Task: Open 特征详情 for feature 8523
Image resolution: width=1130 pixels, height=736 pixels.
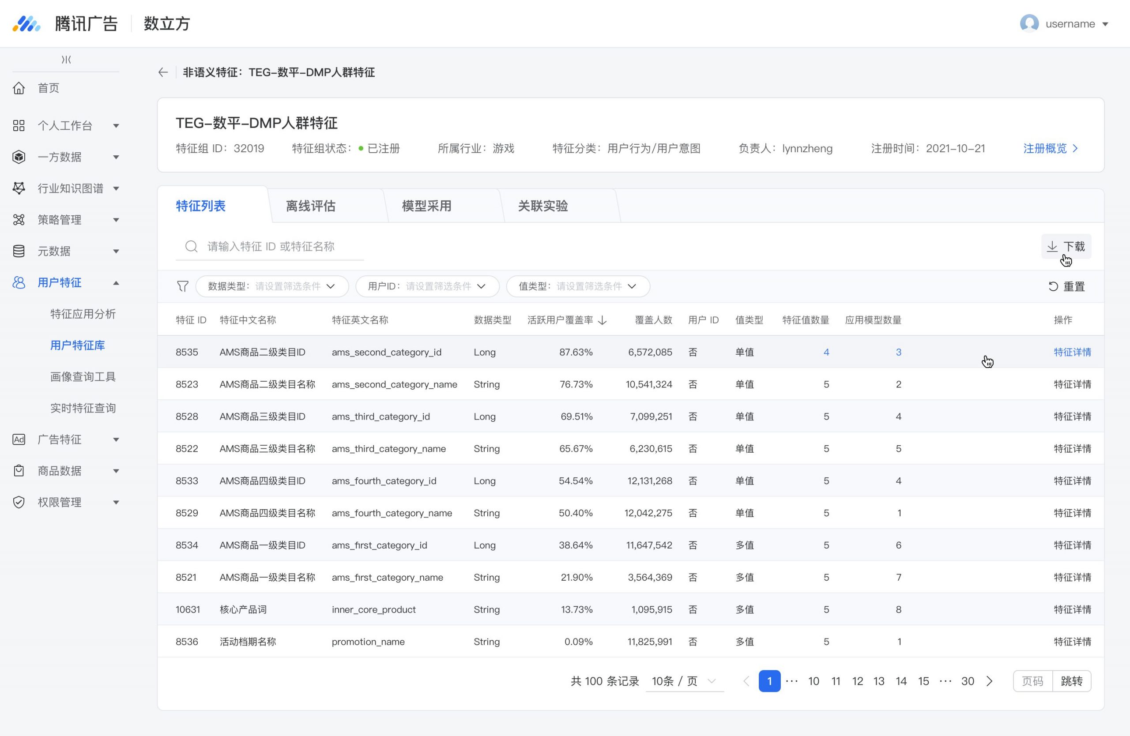Action: [1072, 384]
